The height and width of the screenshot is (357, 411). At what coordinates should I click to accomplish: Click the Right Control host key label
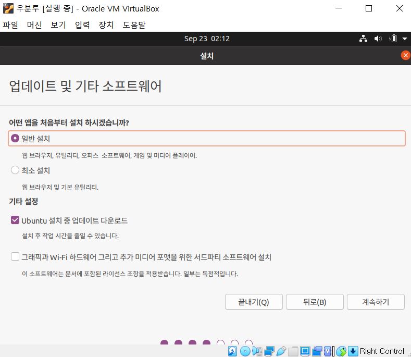point(382,351)
